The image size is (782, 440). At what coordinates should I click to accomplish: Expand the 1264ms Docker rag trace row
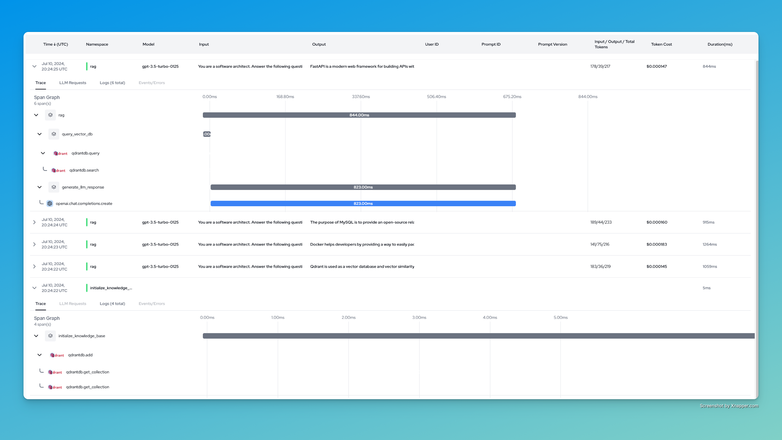point(34,244)
